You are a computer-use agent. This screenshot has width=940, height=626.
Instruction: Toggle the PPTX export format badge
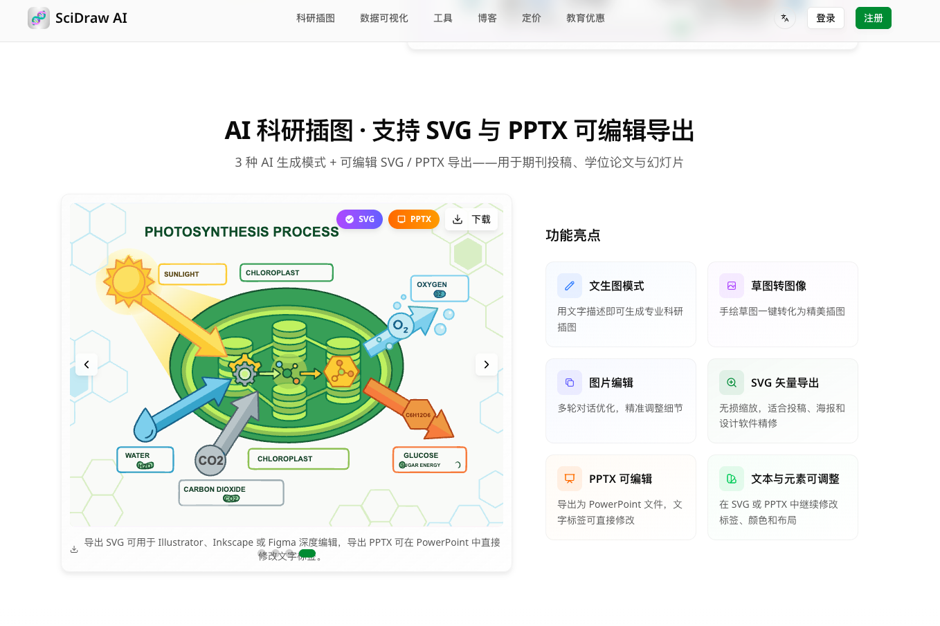tap(414, 219)
